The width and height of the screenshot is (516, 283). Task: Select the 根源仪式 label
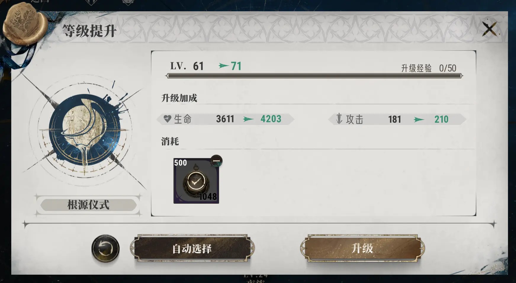(x=88, y=205)
